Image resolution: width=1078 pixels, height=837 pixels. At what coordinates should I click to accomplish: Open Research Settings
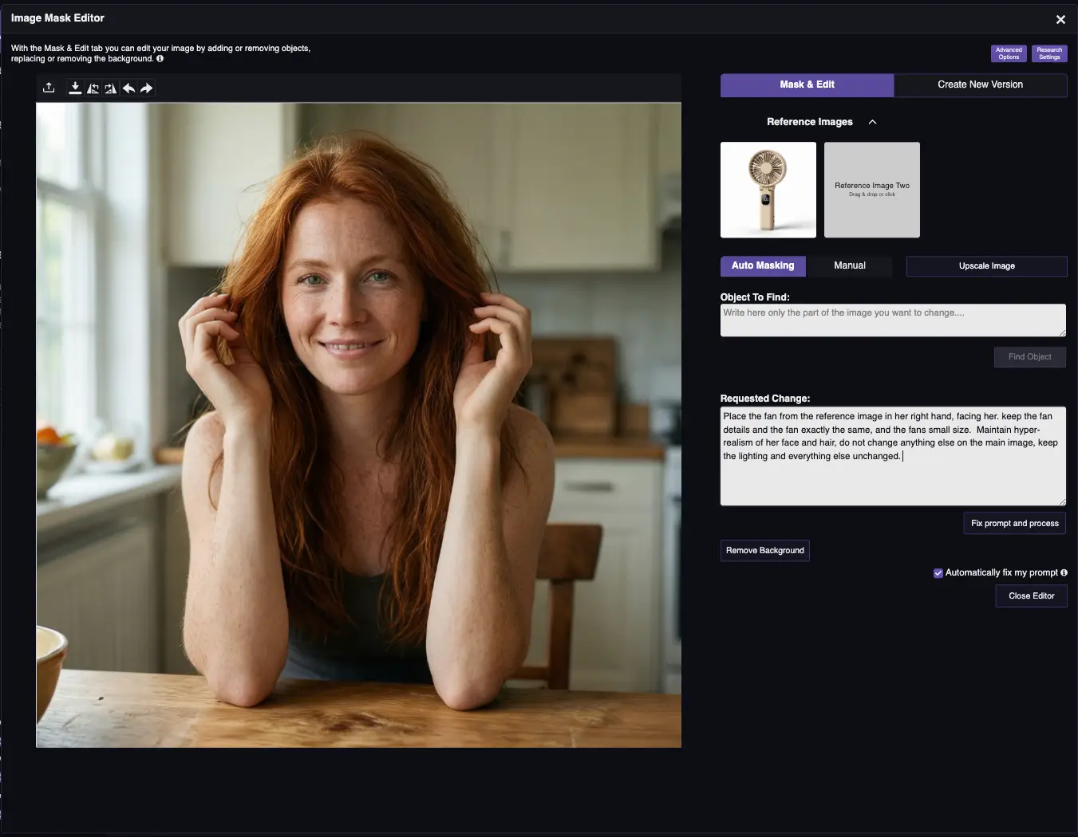pos(1049,53)
